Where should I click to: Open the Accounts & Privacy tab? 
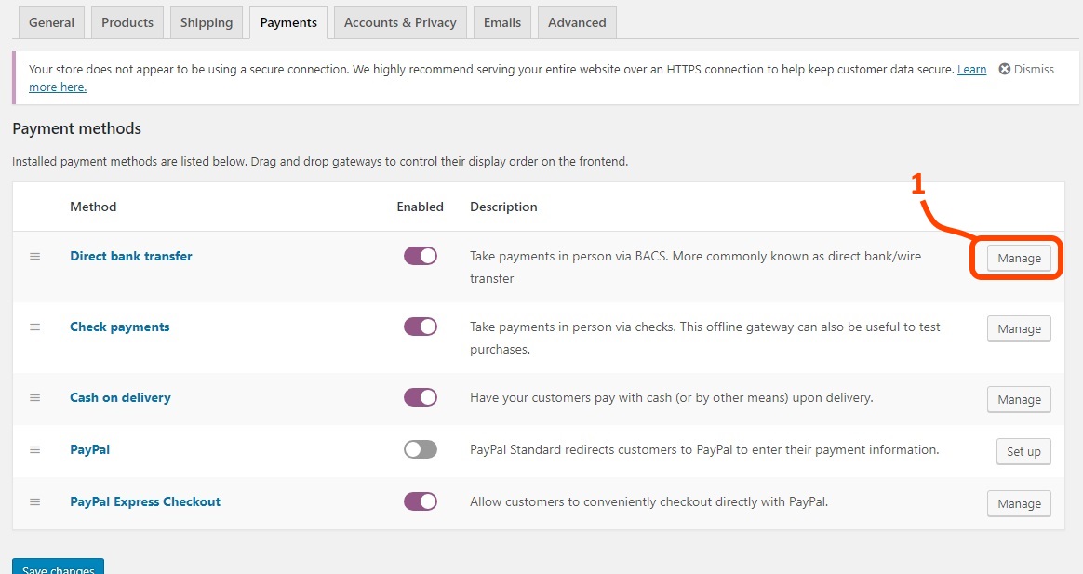(399, 21)
